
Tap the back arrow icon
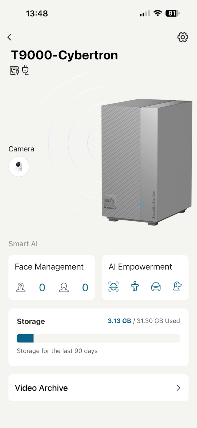click(x=10, y=37)
